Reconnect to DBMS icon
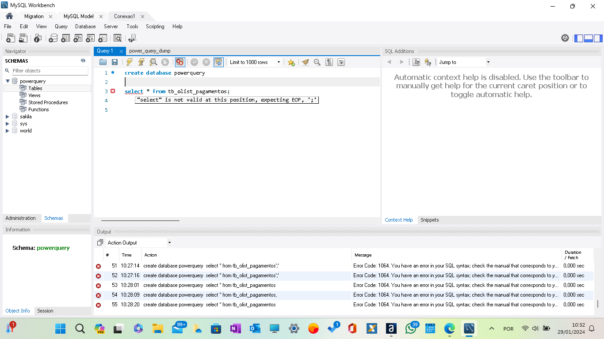The height and width of the screenshot is (339, 604). (132, 38)
